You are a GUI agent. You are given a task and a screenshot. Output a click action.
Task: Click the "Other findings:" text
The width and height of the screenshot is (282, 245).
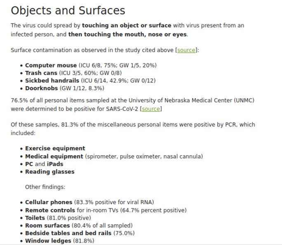[x=45, y=187]
